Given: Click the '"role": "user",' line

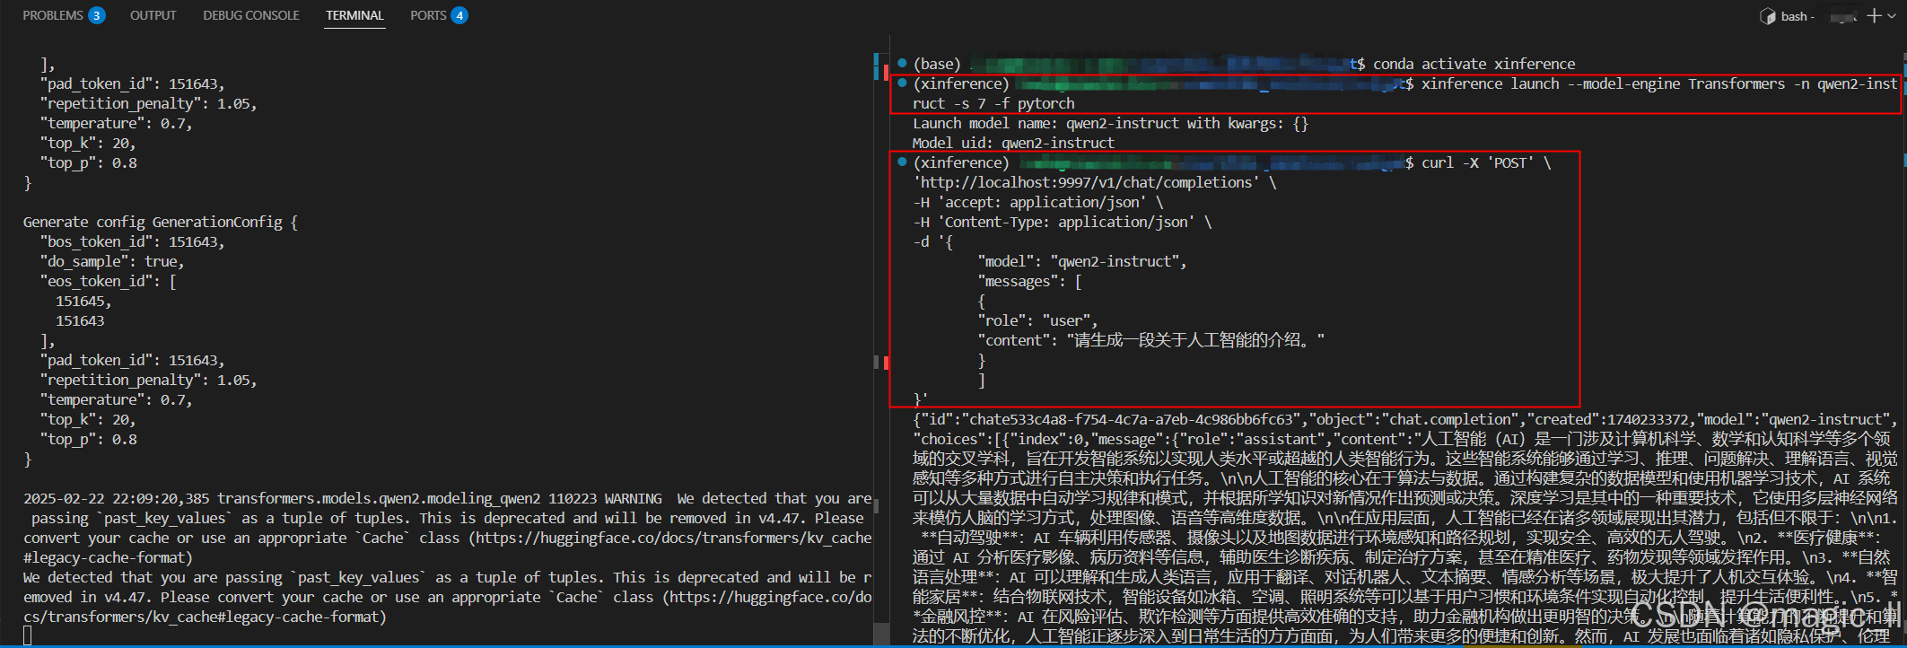Looking at the screenshot, I should click(1037, 320).
